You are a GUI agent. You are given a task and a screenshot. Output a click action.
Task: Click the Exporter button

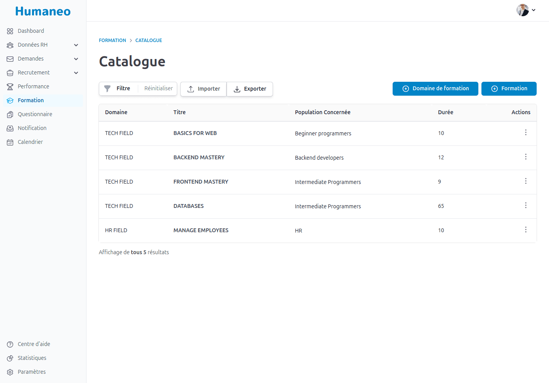click(x=250, y=89)
